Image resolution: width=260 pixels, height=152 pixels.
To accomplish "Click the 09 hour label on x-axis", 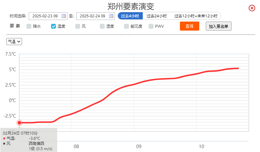I will click(139, 147).
